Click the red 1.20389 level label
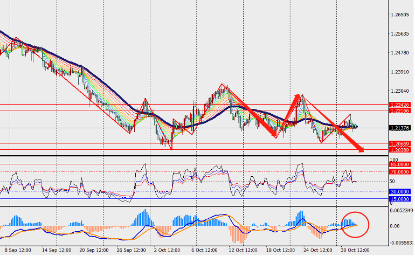The height and width of the screenshot is (256, 415). 400,150
